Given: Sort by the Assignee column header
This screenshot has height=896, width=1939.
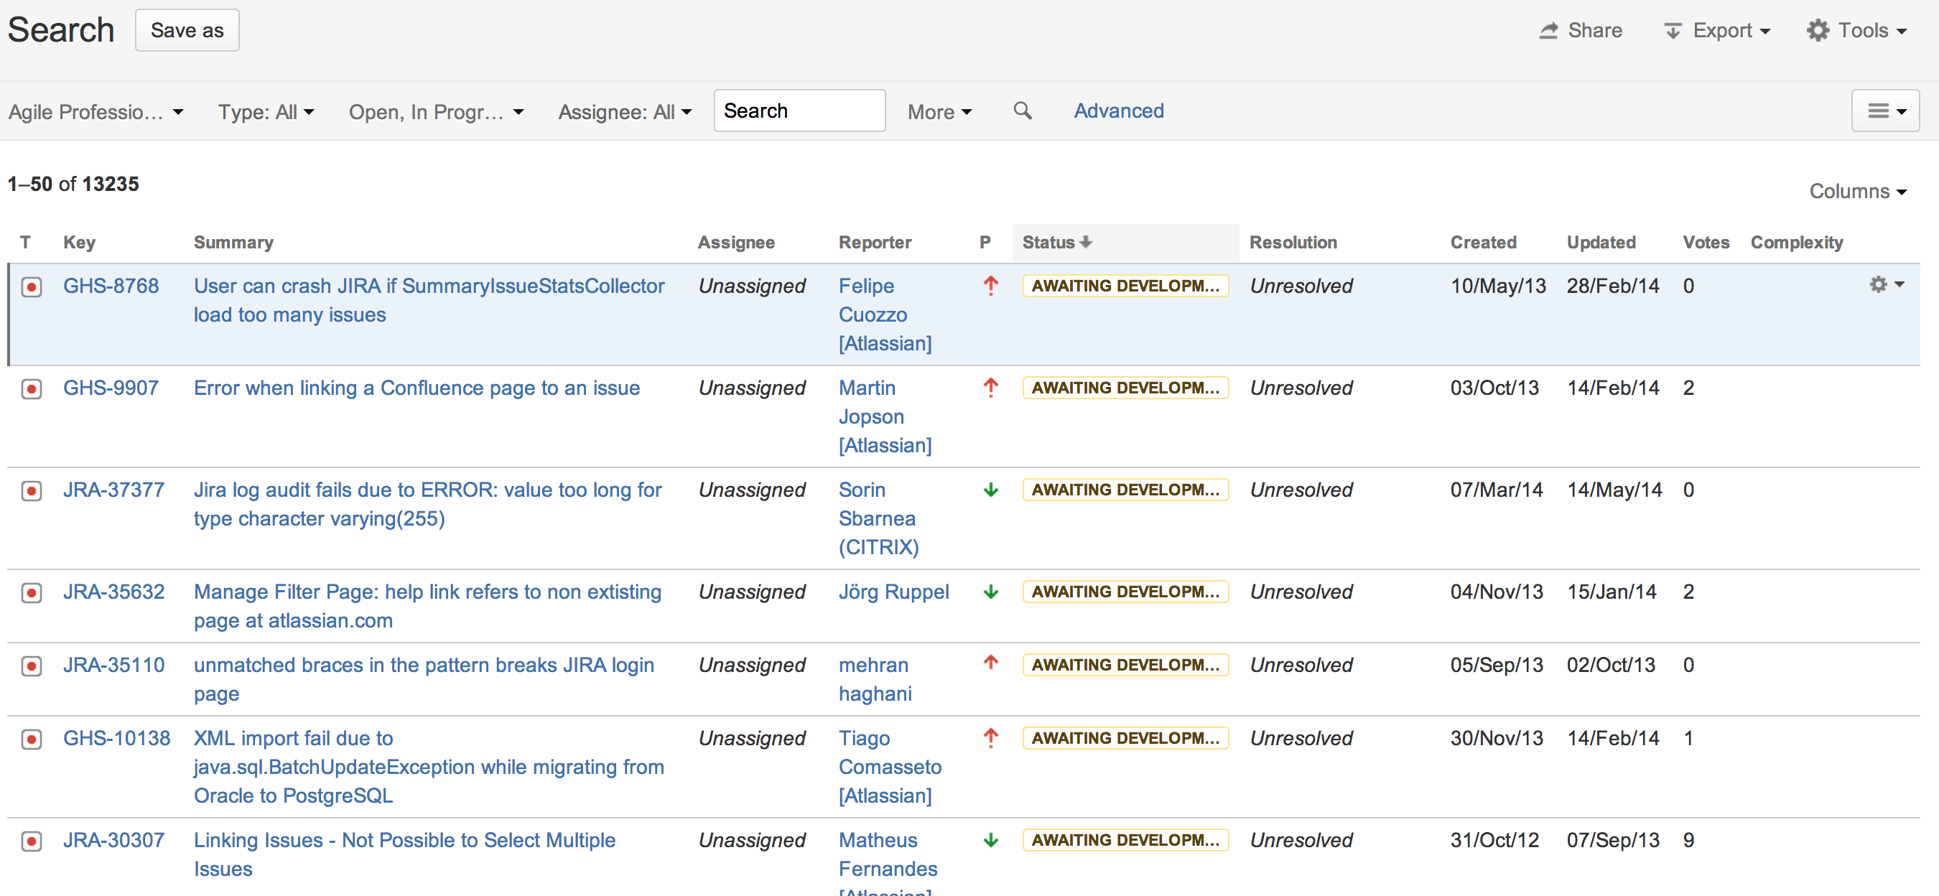Looking at the screenshot, I should coord(735,242).
